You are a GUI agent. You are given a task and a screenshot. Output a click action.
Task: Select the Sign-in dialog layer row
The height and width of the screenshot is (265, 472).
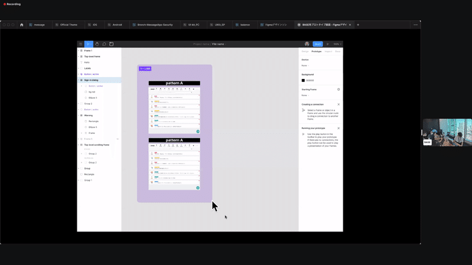99,80
